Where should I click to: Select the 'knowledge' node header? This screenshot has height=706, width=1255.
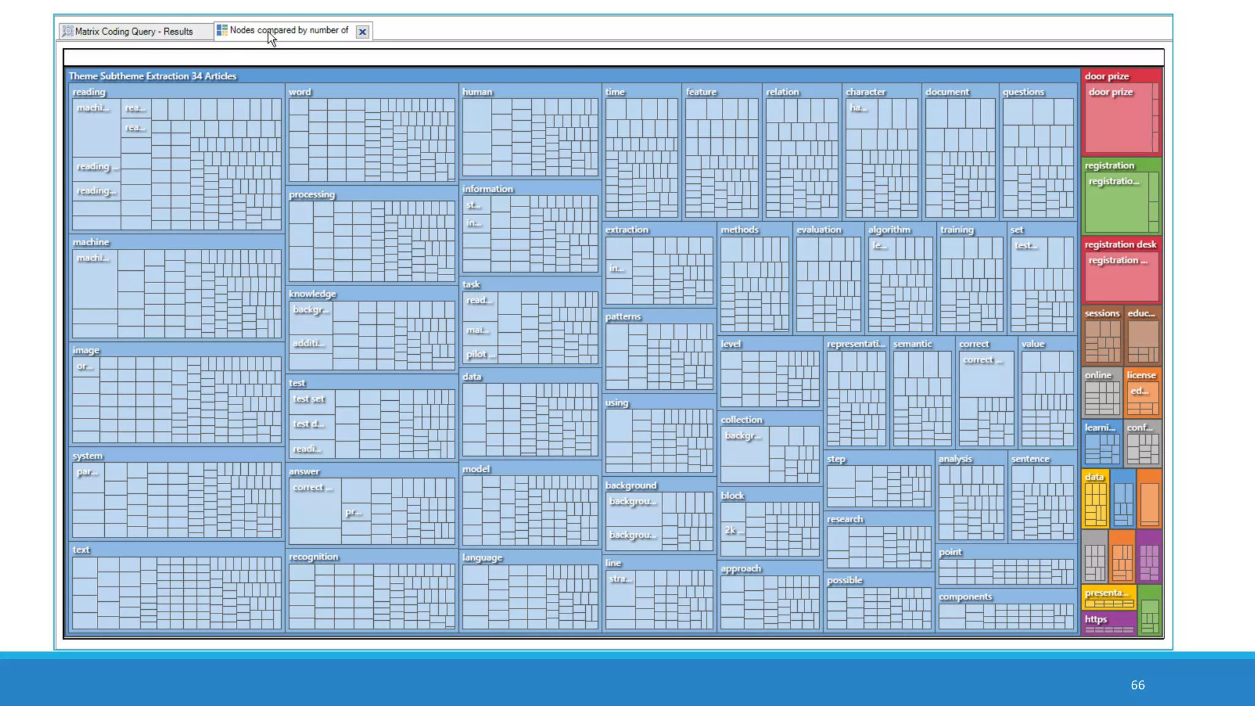313,294
